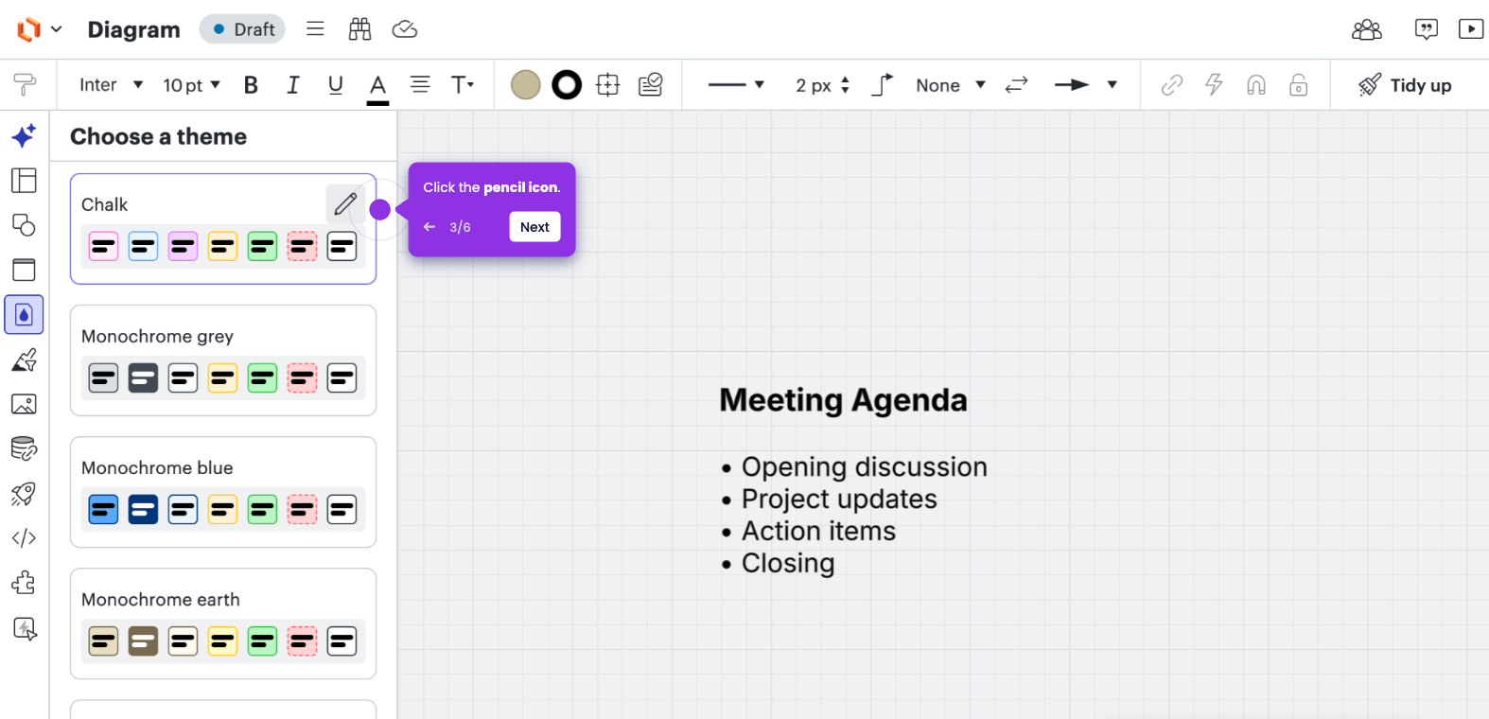Select the Chalk theme card

pyautogui.click(x=223, y=229)
